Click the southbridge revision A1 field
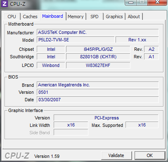Viewport: 168px width, 162px height. [151, 57]
